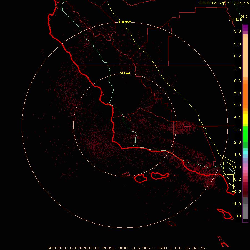Click the 6.6 scale value
This screenshot has width=250, height=250.
237,81
